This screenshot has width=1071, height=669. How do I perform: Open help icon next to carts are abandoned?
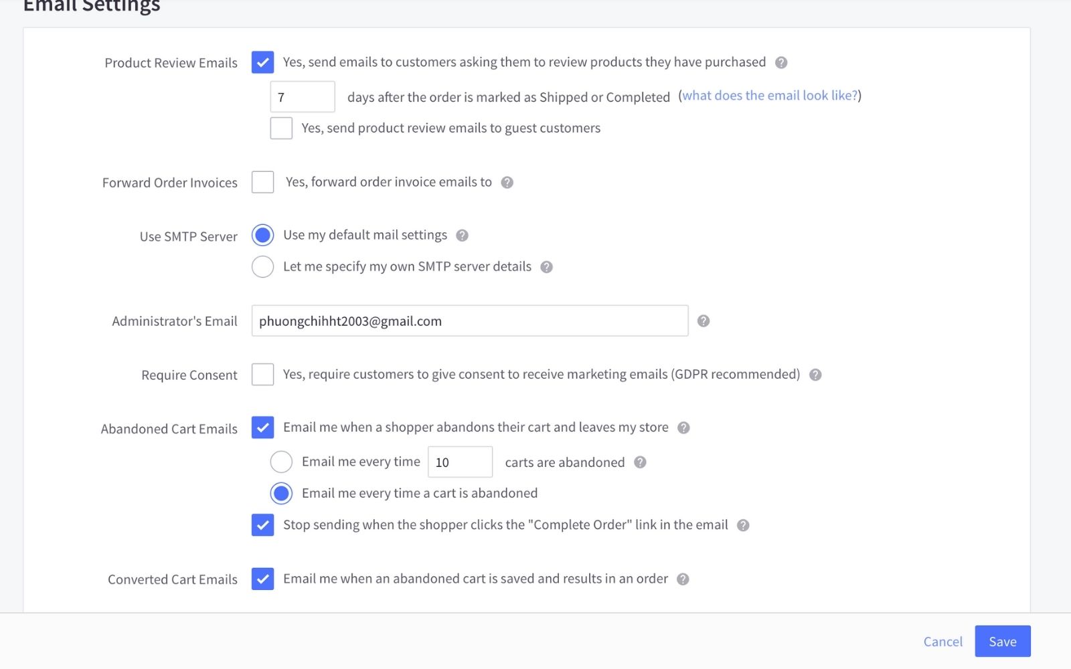(x=640, y=462)
